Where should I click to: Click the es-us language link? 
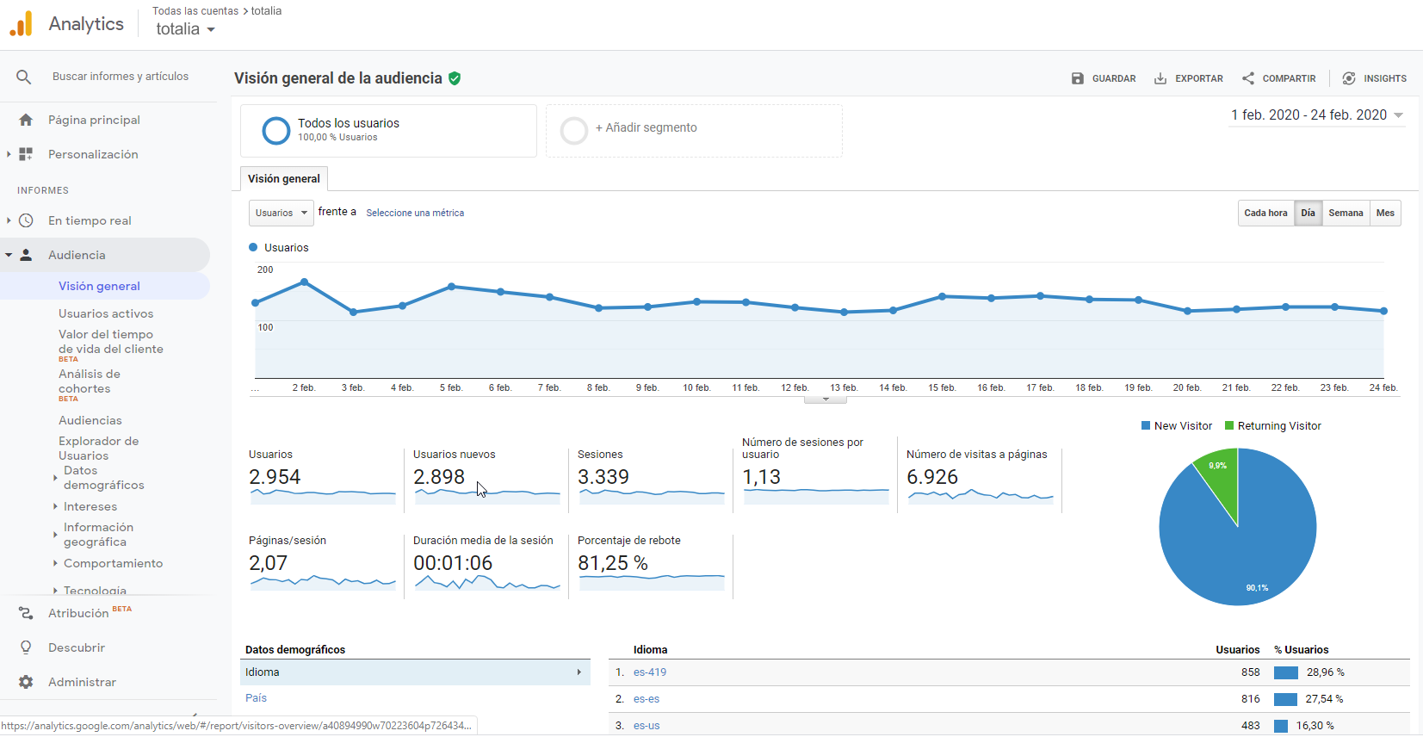click(x=647, y=726)
